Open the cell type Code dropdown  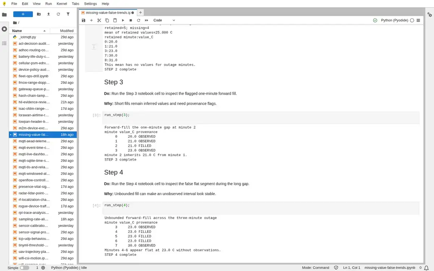pyautogui.click(x=164, y=20)
